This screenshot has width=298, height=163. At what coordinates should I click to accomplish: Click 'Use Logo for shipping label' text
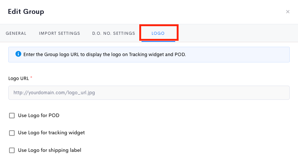coord(49,150)
